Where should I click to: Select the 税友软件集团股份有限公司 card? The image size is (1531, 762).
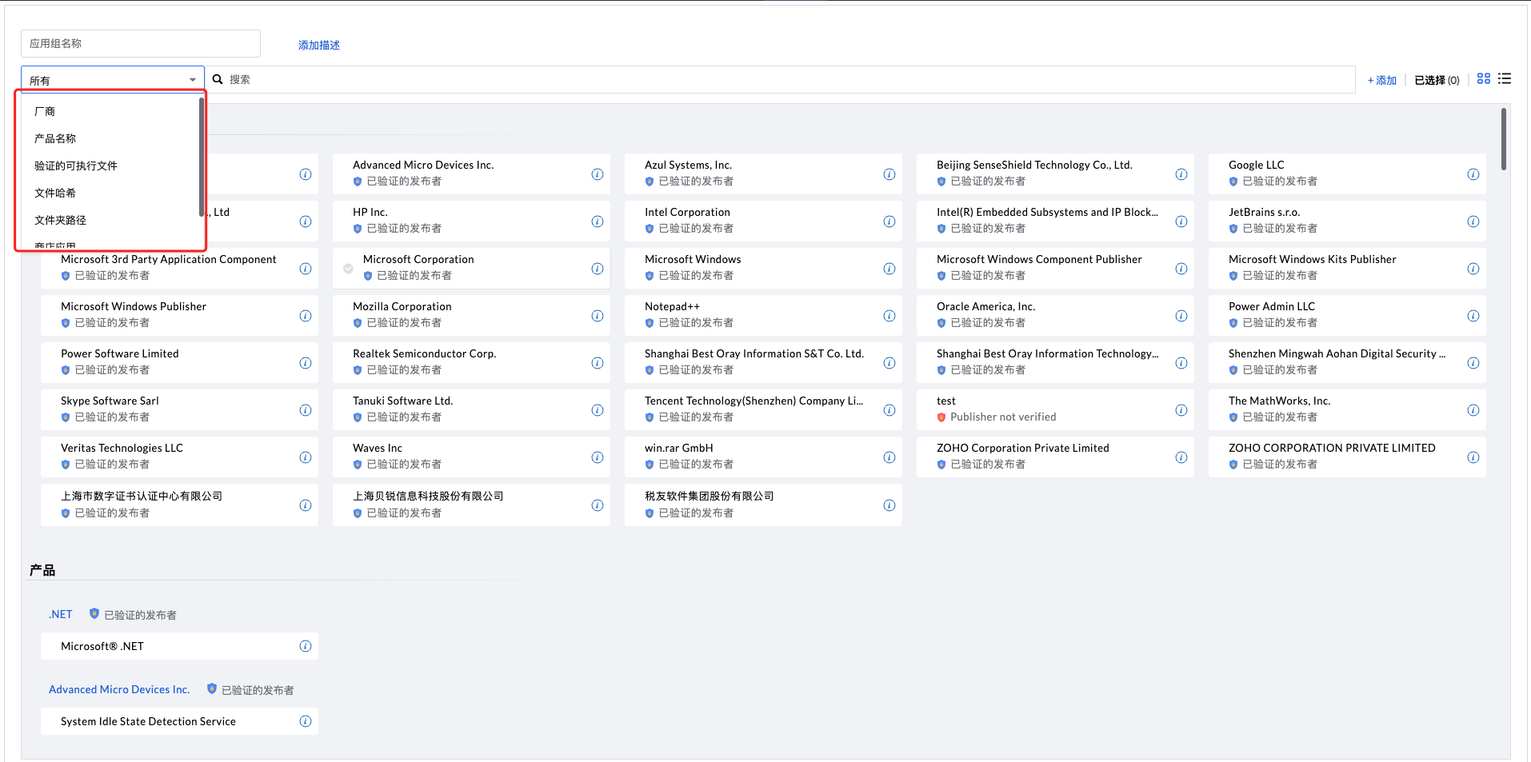click(763, 505)
